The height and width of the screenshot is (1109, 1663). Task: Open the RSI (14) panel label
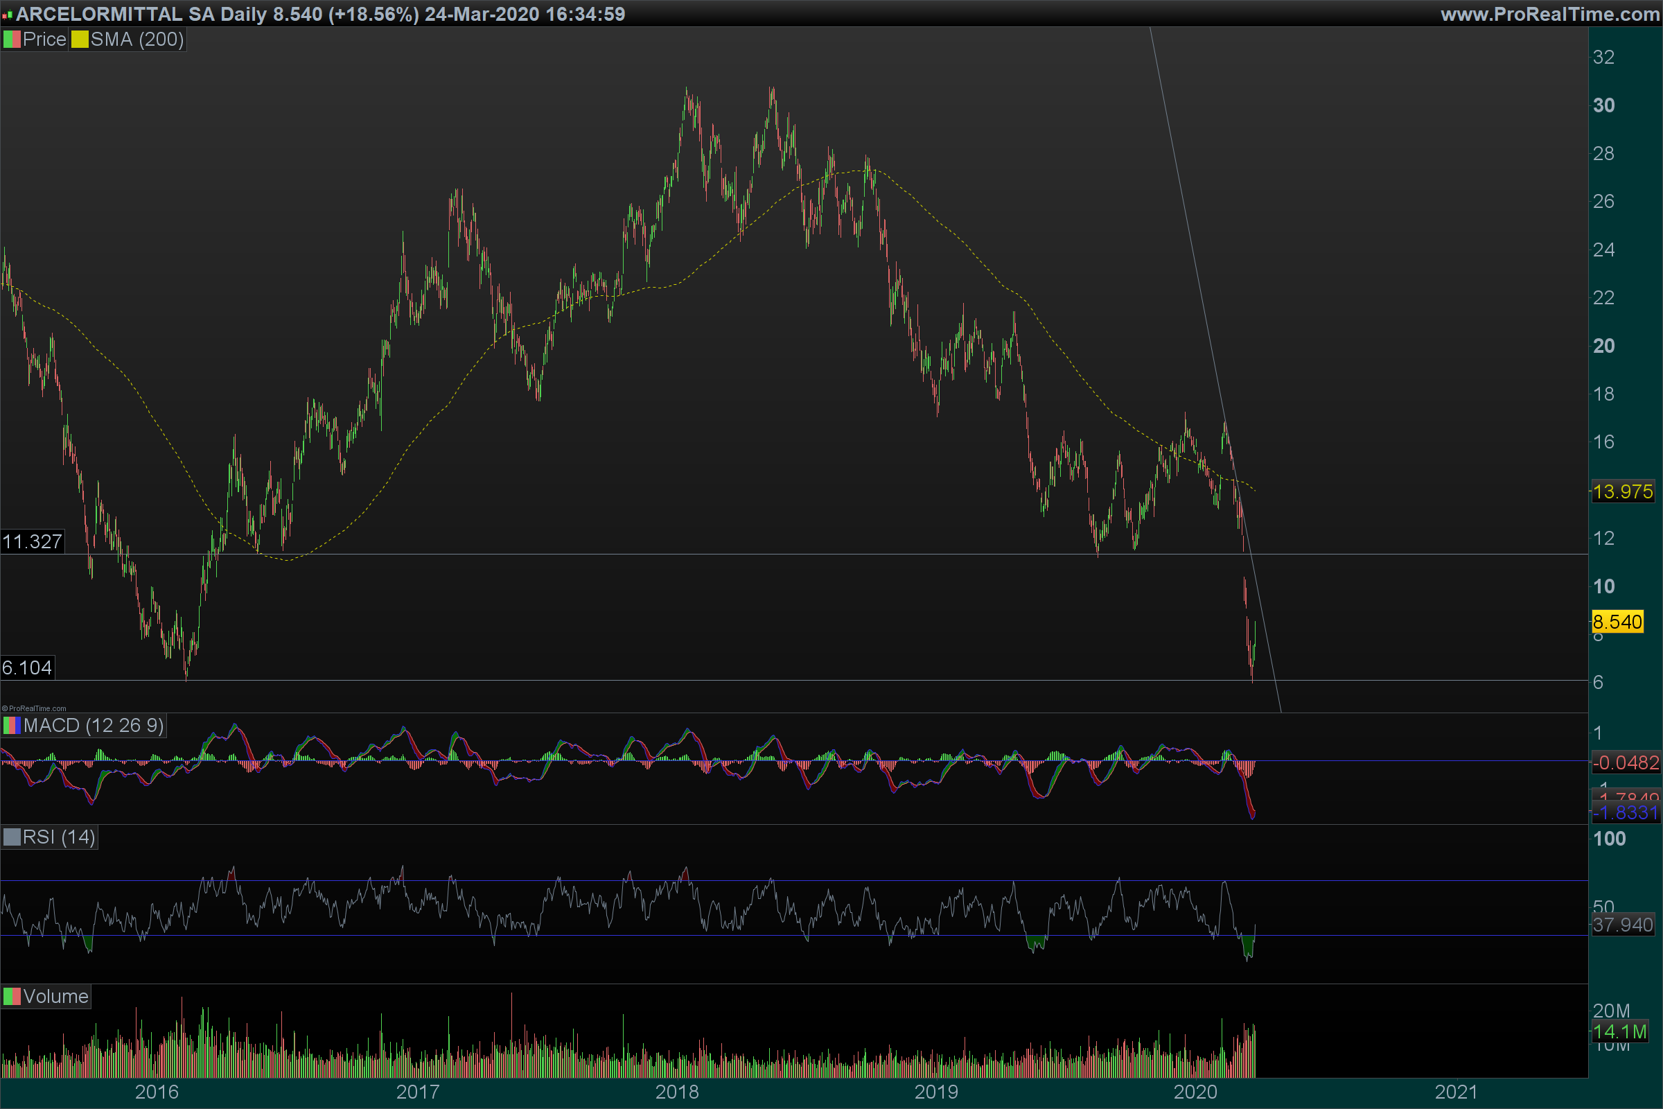[59, 837]
